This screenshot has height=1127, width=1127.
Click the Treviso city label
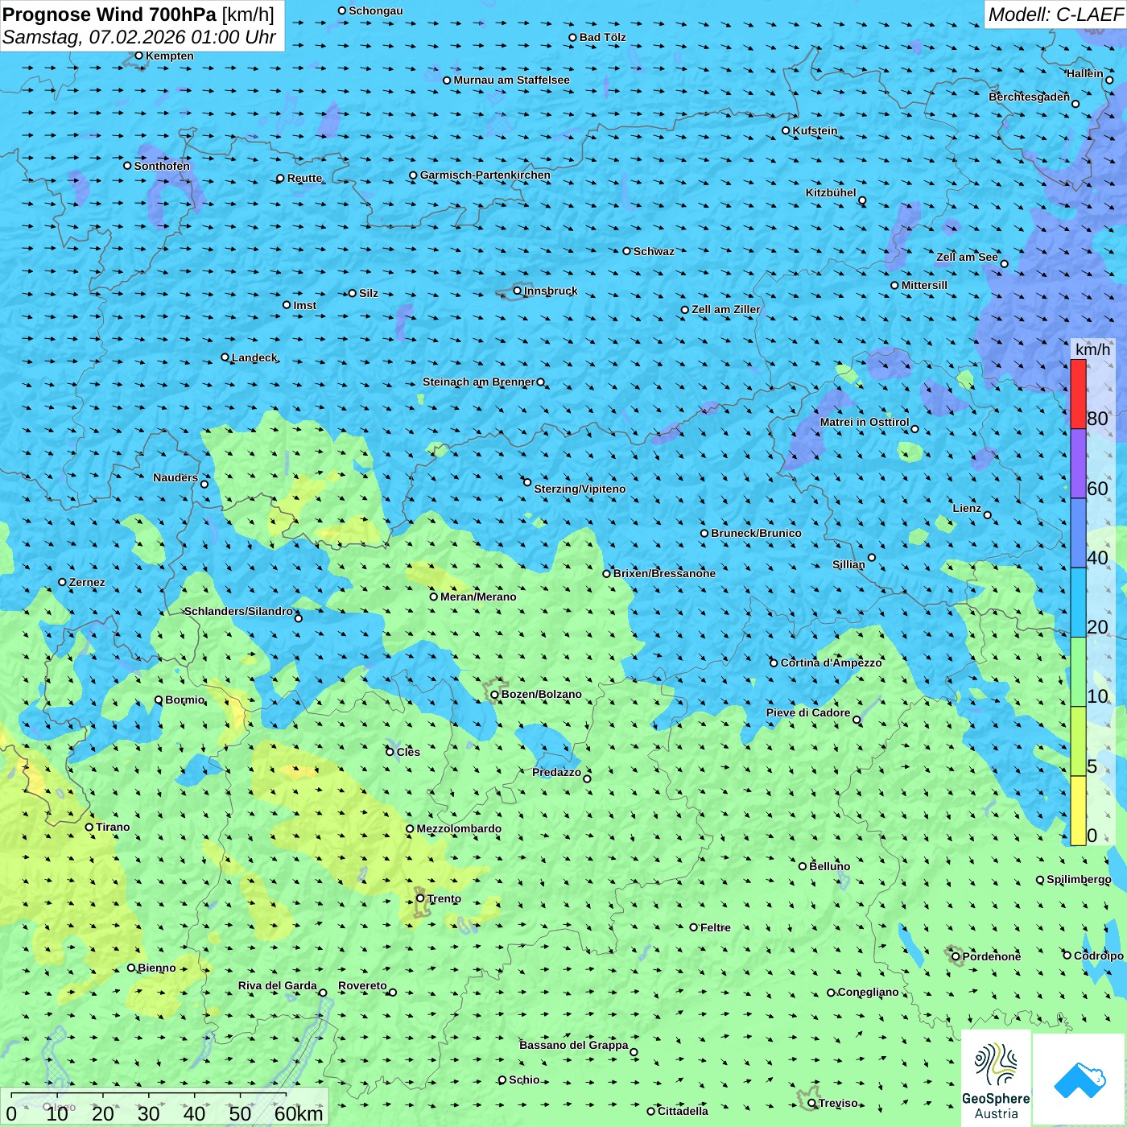[x=838, y=1103]
